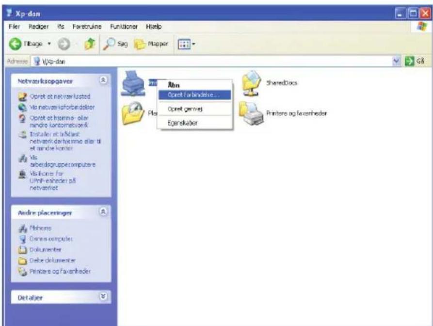The height and width of the screenshot is (326, 433).
Task: Click the UPnP devices icon
Action: click(22, 174)
